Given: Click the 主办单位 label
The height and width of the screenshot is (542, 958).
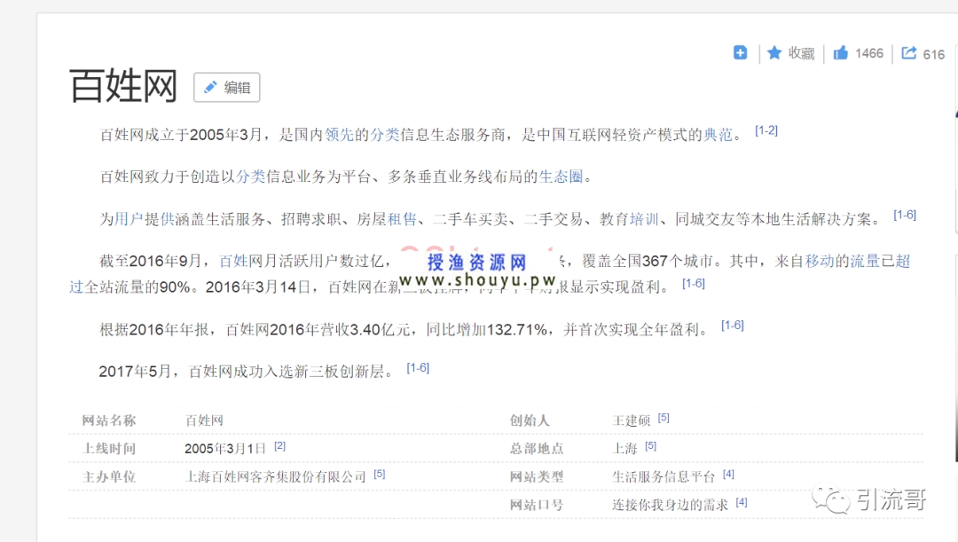Looking at the screenshot, I should click(x=109, y=476).
